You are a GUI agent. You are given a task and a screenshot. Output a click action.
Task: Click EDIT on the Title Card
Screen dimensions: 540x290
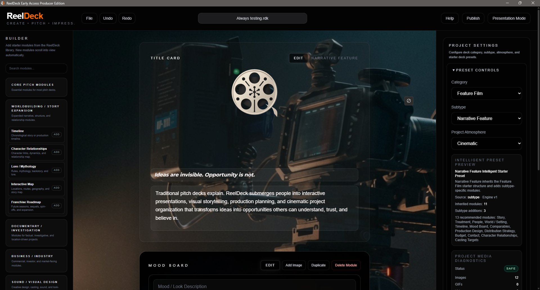click(x=298, y=58)
